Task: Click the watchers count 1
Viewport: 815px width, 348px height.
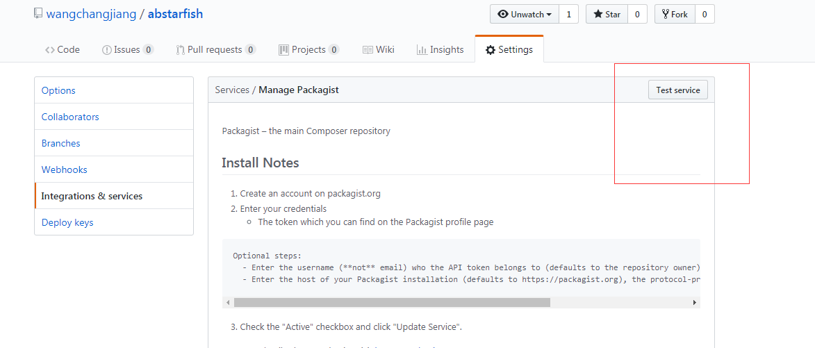Action: point(568,14)
